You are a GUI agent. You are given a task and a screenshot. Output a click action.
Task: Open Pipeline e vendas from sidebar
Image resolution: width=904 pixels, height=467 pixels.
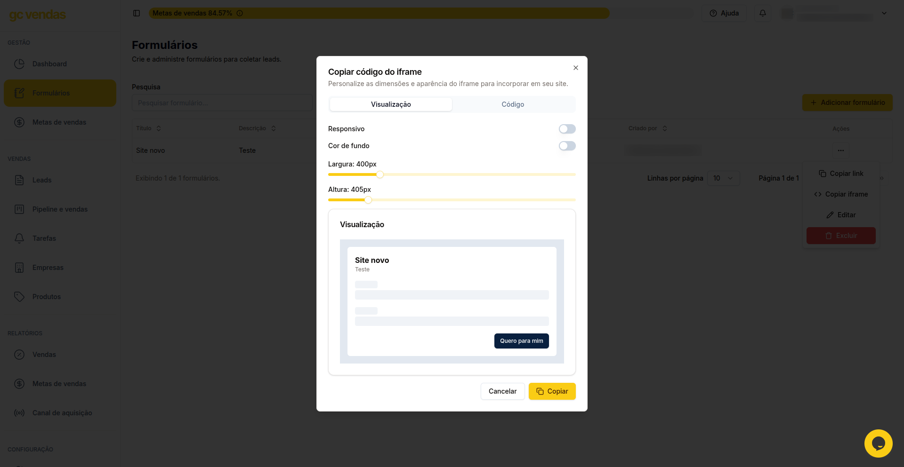tap(19, 209)
